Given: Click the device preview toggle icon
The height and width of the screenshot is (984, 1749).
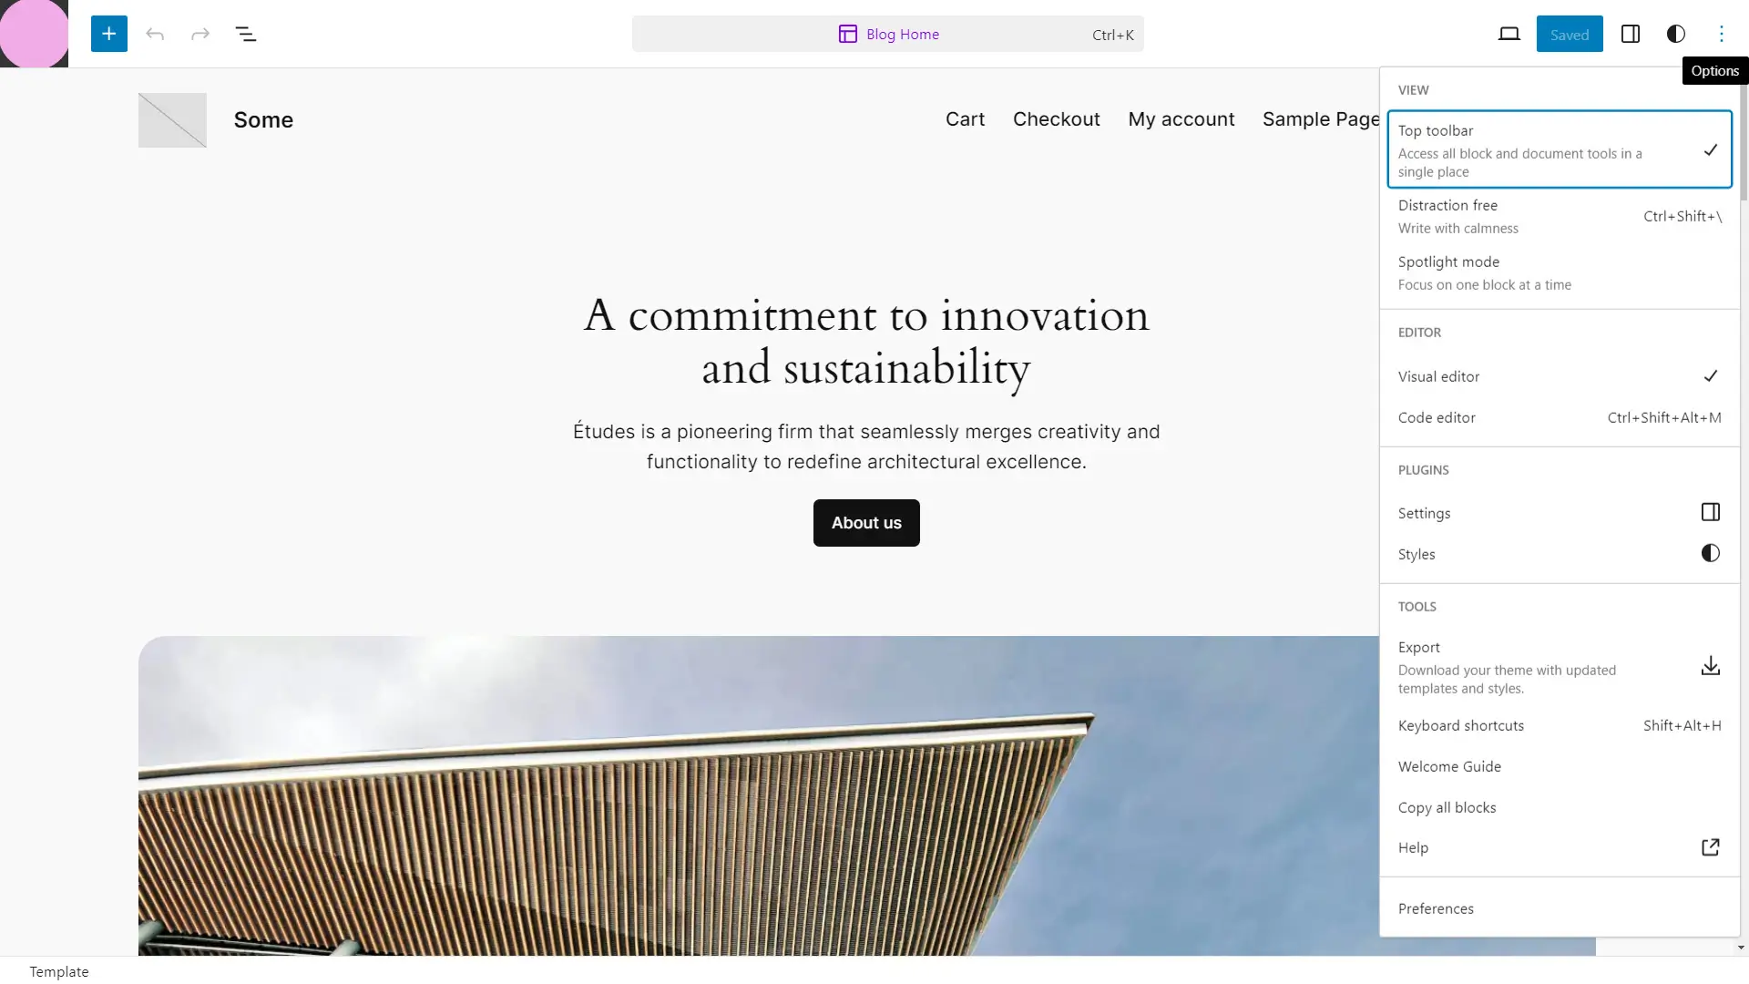Looking at the screenshot, I should (1509, 34).
